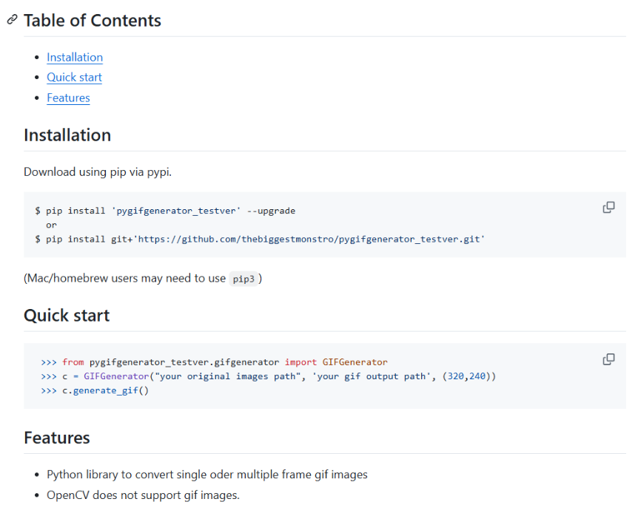Click the c.generate_gif() code line
The width and height of the screenshot is (638, 516).
coord(95,390)
